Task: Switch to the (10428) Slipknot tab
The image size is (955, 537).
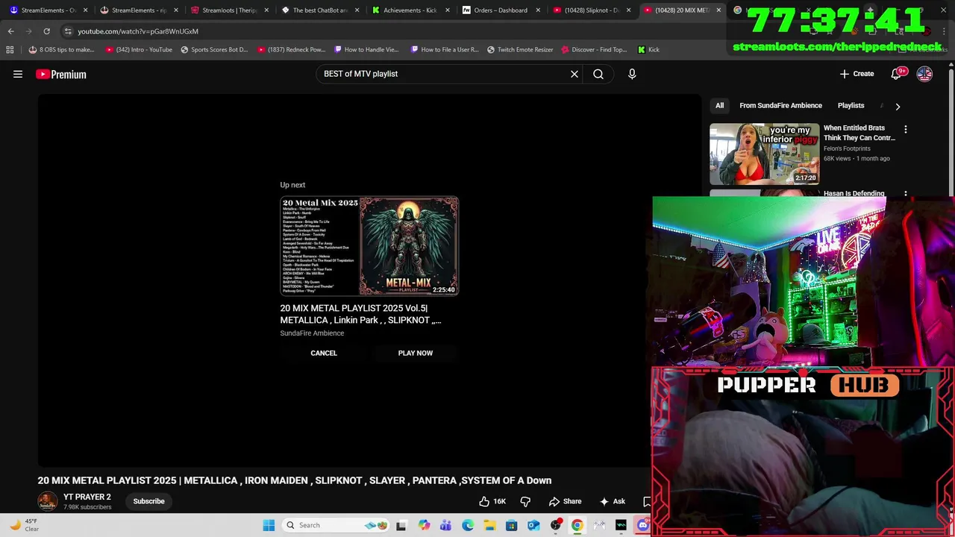Action: 592,10
